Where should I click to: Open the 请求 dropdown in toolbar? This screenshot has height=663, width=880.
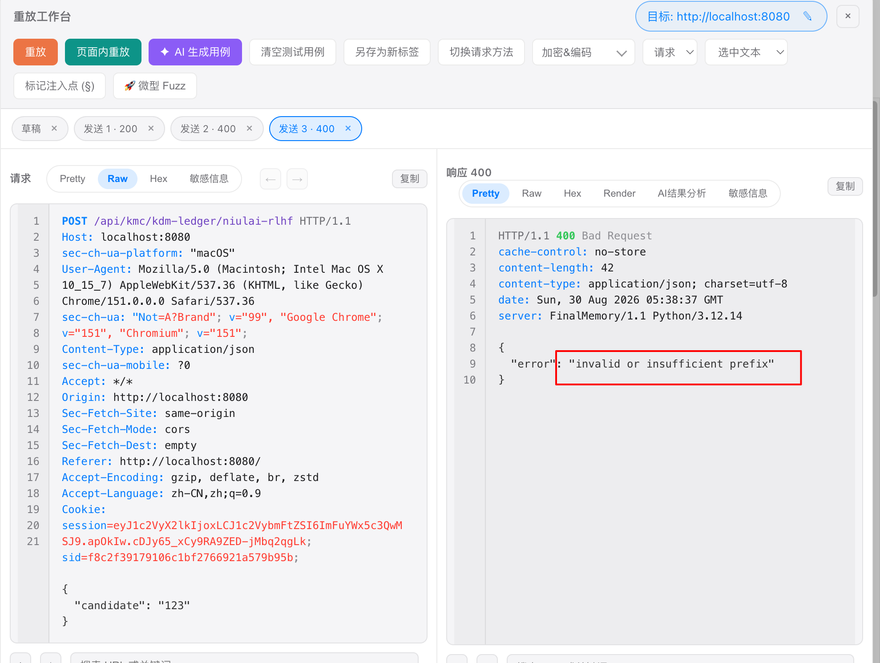670,52
